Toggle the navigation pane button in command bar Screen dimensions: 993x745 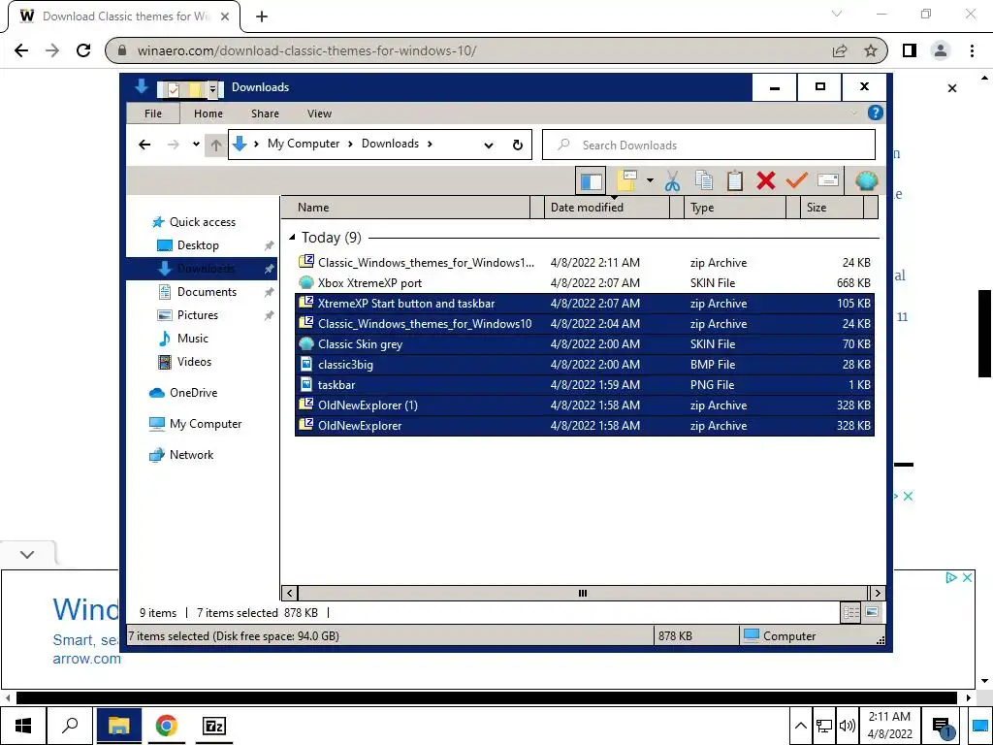click(x=591, y=181)
